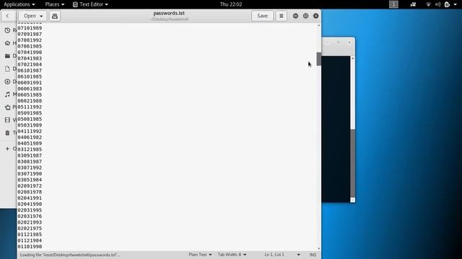Click the editor vertical scrollbar thumb
The width and height of the screenshot is (462, 259).
point(319,59)
